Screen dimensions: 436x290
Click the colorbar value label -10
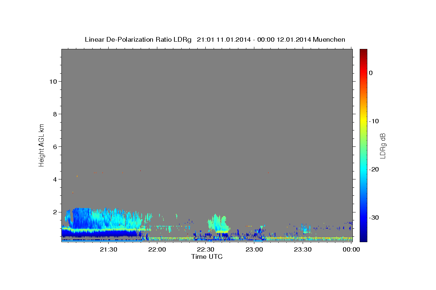(374, 121)
